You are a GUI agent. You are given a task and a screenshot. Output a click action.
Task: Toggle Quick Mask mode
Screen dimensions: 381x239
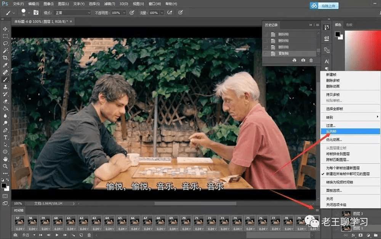tap(5, 196)
